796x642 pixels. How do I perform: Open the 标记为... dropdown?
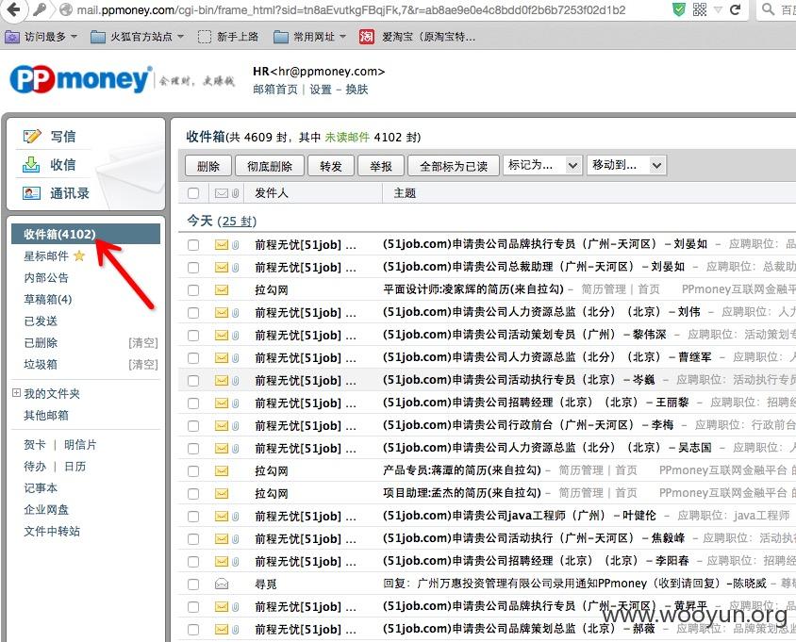542,165
